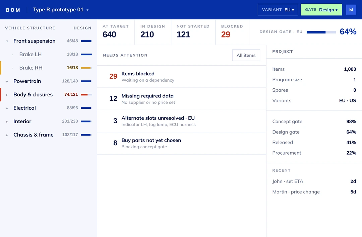Open the Blocked 29 stat card
Screen dimensions: 362x237
pyautogui.click(x=232, y=32)
